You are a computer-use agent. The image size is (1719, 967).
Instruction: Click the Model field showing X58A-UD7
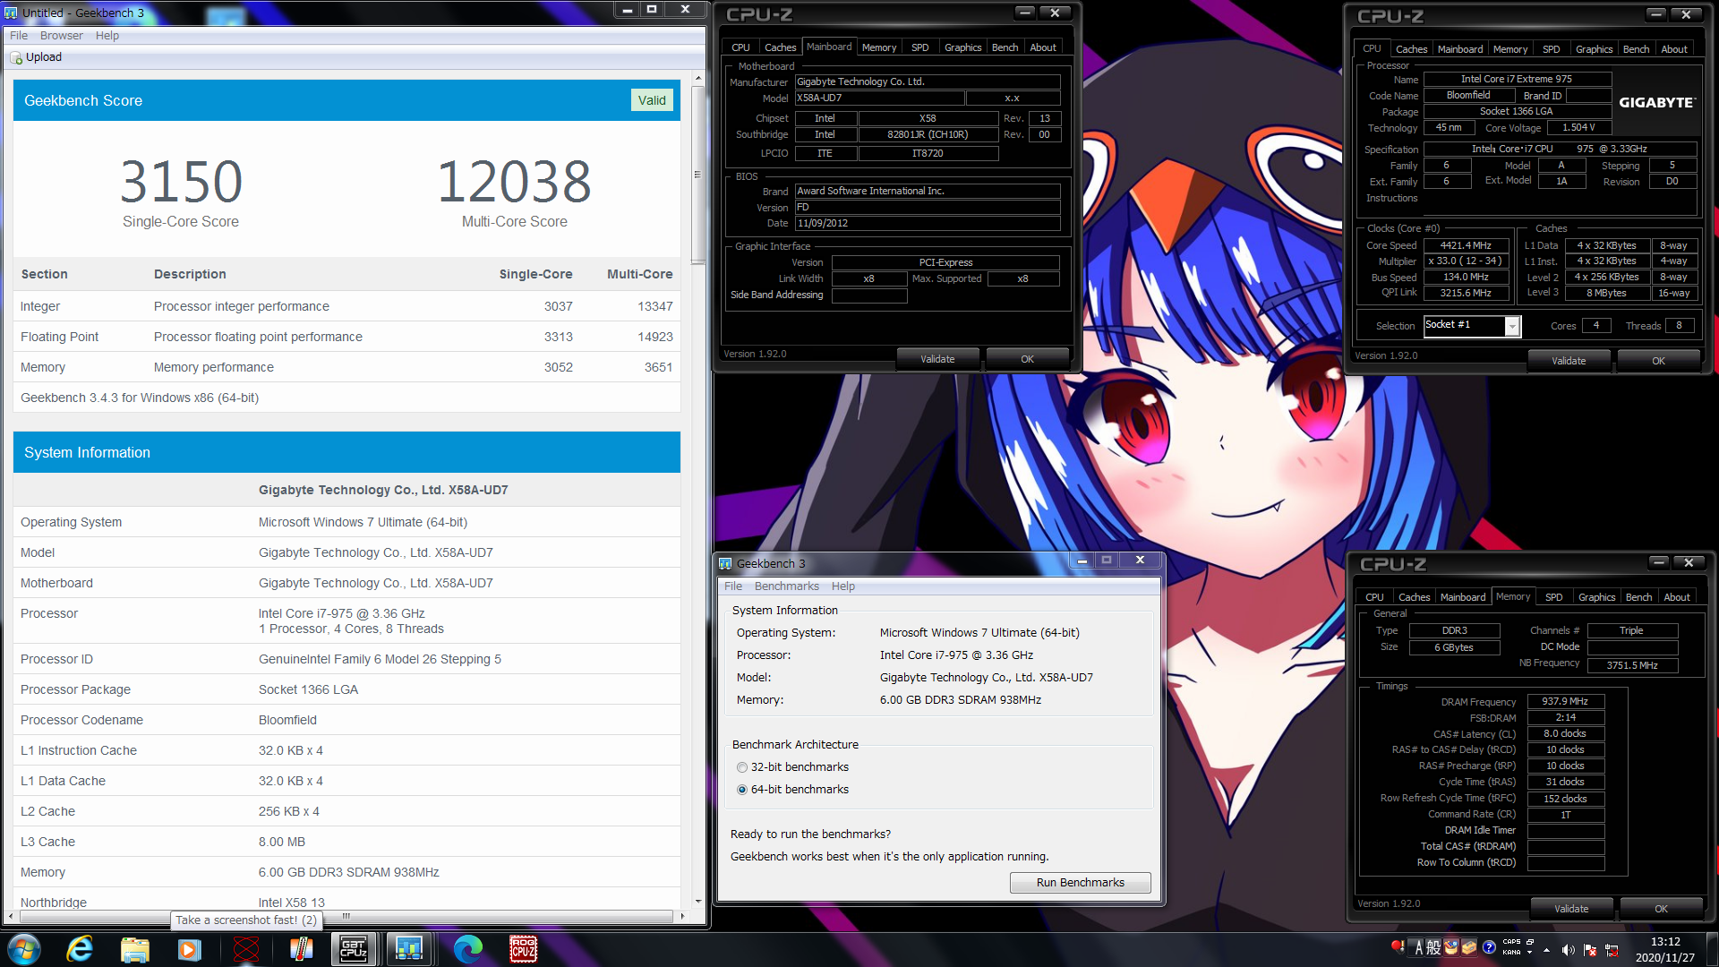[x=880, y=98]
